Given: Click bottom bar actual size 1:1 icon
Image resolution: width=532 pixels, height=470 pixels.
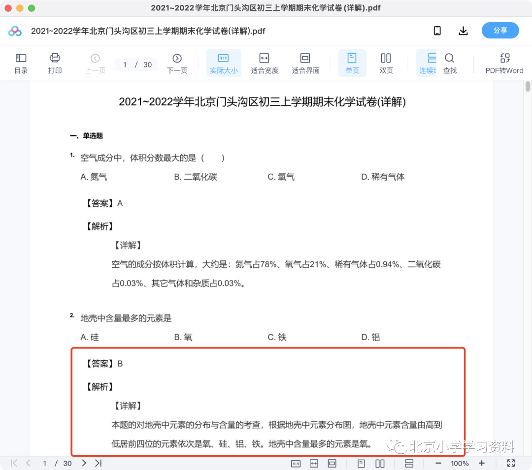Looking at the screenshot, I should coord(296,463).
